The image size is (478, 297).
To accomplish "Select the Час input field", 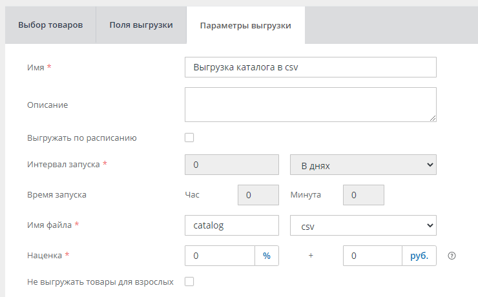I will click(x=258, y=195).
